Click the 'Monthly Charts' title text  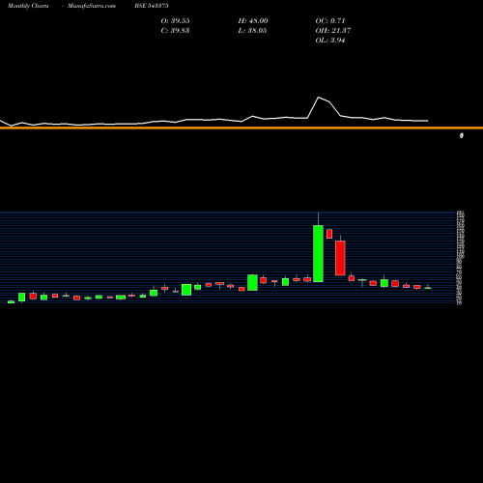(x=28, y=6)
